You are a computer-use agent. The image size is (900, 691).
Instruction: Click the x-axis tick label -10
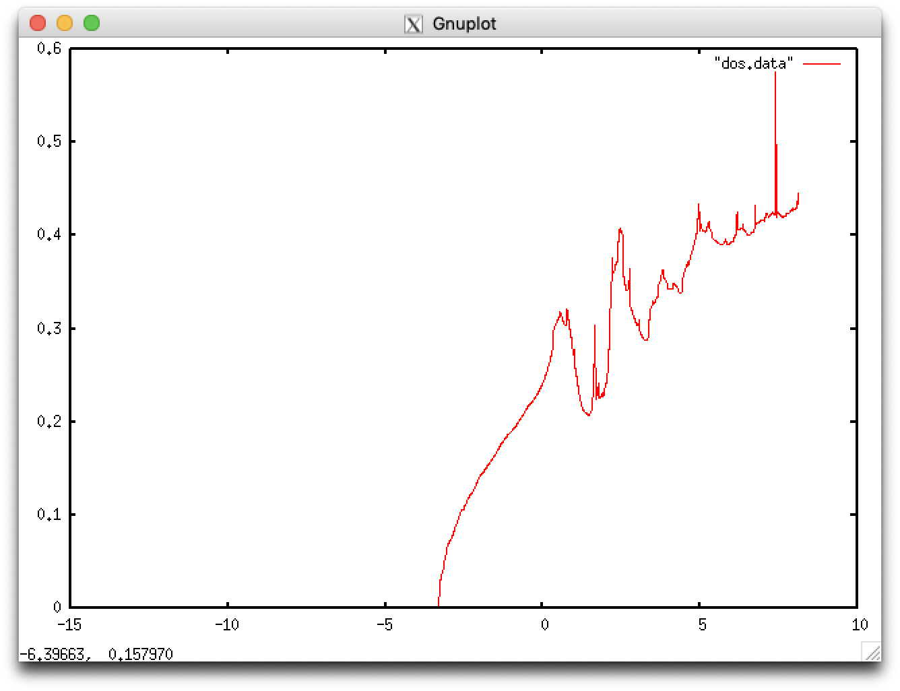[x=227, y=625]
